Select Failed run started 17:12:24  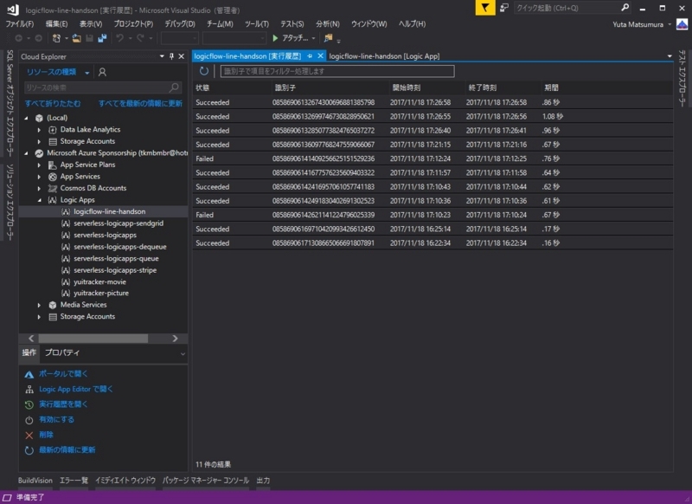[432, 158]
